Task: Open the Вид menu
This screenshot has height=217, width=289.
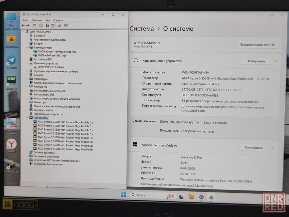Action: [x=48, y=20]
